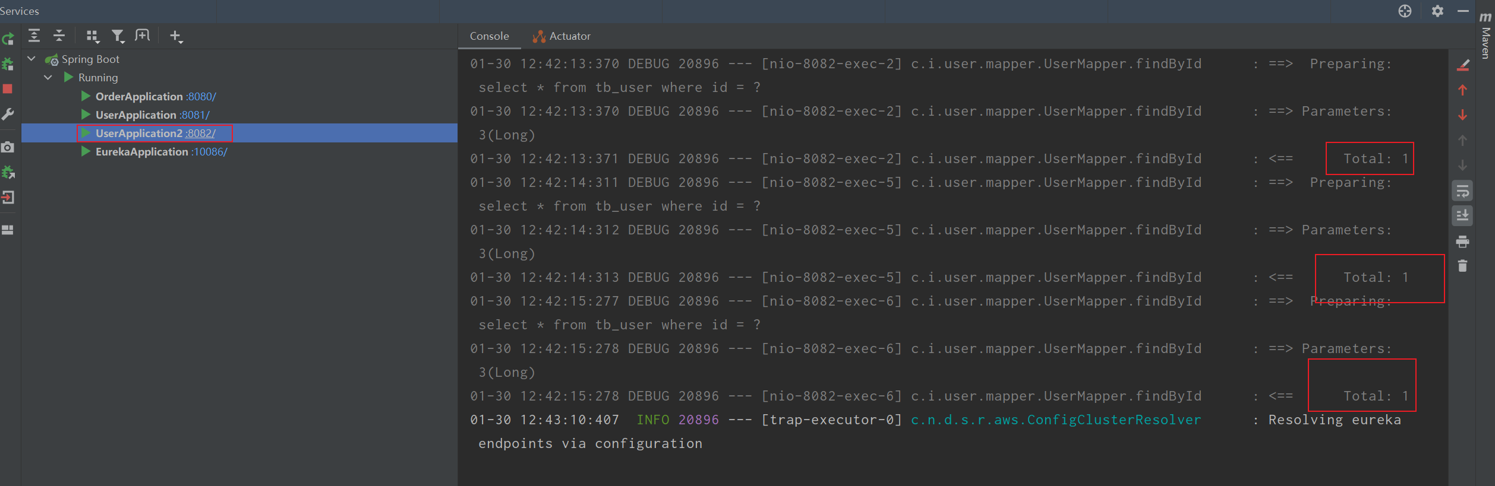Click the ConfigClusterResolver logger name
Image resolution: width=1495 pixels, height=486 pixels.
coord(1056,420)
